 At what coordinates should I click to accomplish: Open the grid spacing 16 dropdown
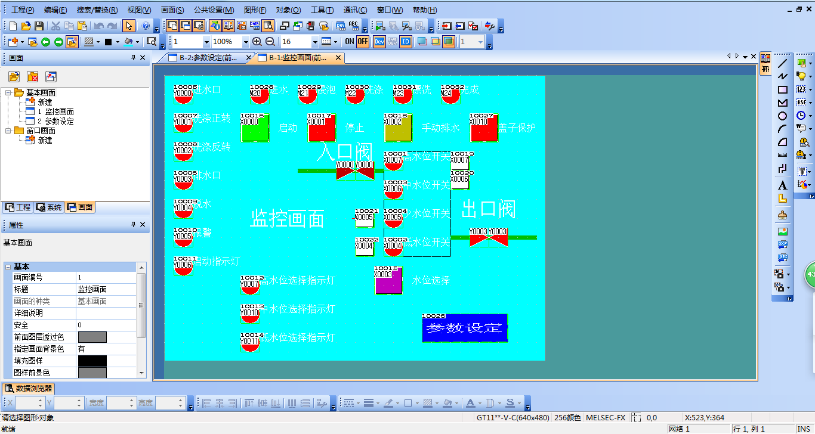(315, 42)
